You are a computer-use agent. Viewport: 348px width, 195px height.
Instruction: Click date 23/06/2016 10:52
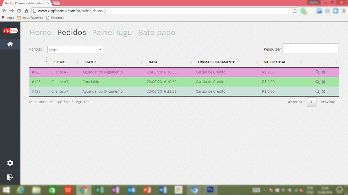162,82
